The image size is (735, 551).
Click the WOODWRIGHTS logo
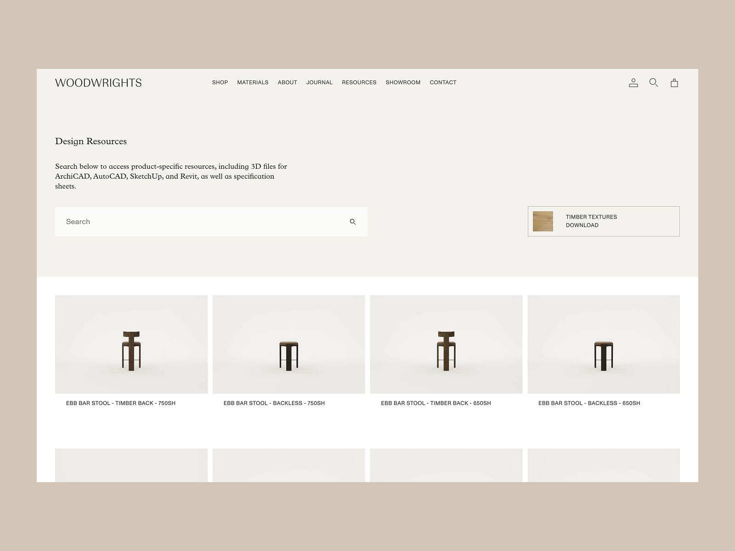click(98, 83)
